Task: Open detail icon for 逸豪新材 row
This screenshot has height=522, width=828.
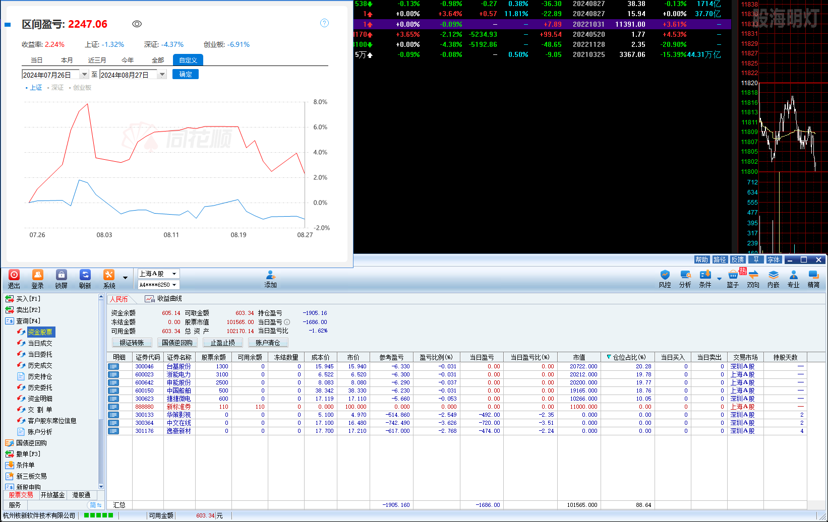Action: [x=113, y=431]
